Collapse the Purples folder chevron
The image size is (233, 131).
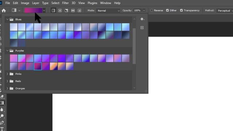[7, 51]
